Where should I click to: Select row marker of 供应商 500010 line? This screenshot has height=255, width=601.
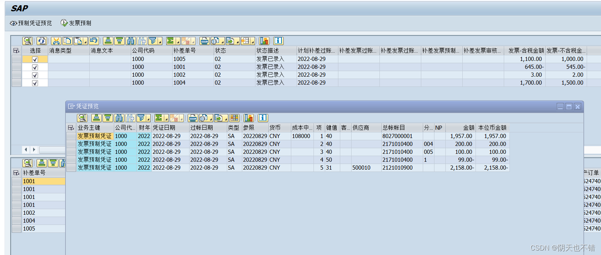[71, 168]
